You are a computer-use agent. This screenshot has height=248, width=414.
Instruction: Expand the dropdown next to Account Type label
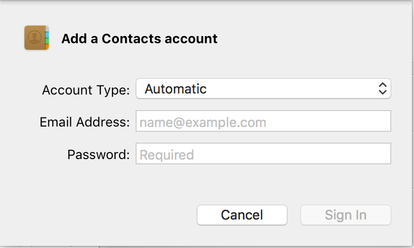click(x=263, y=88)
